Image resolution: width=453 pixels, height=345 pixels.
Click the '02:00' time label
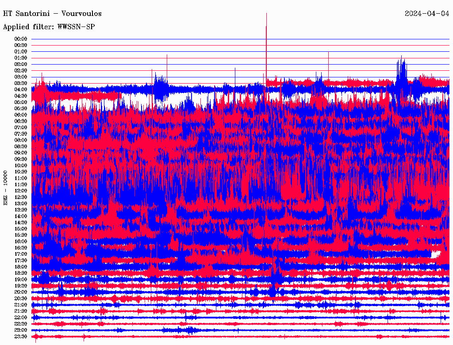[21, 65]
